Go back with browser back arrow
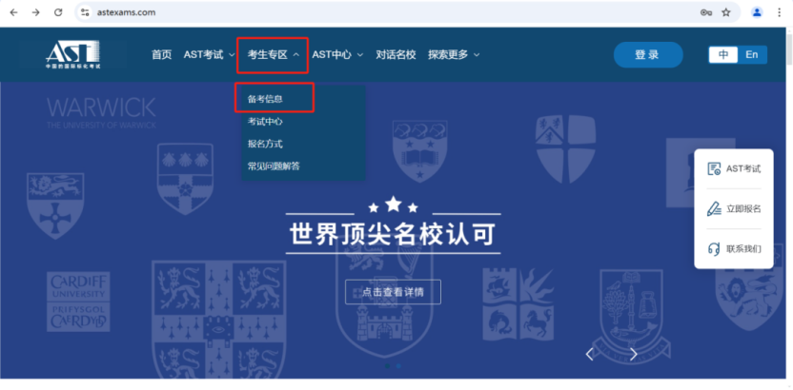This screenshot has height=390, width=793. [12, 12]
